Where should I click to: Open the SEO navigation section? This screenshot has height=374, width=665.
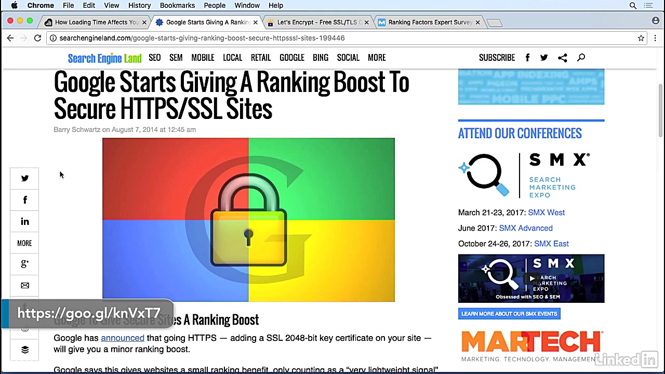[x=155, y=58]
